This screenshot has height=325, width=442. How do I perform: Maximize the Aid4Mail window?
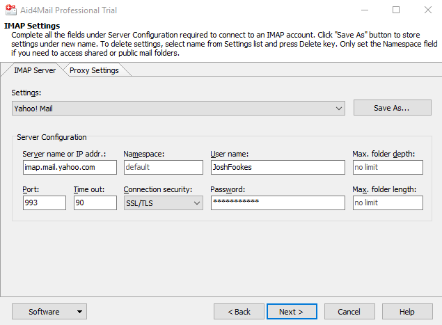tap(396, 10)
